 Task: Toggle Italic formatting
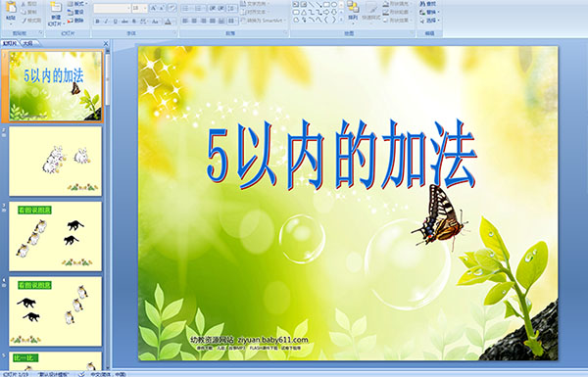click(106, 22)
